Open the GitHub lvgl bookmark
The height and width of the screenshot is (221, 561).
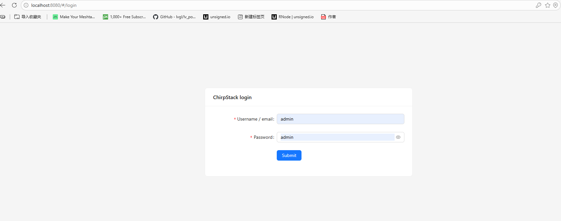tap(174, 17)
